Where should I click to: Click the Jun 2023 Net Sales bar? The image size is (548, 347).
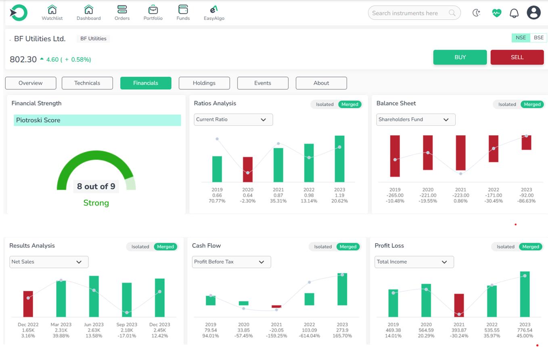click(x=94, y=296)
